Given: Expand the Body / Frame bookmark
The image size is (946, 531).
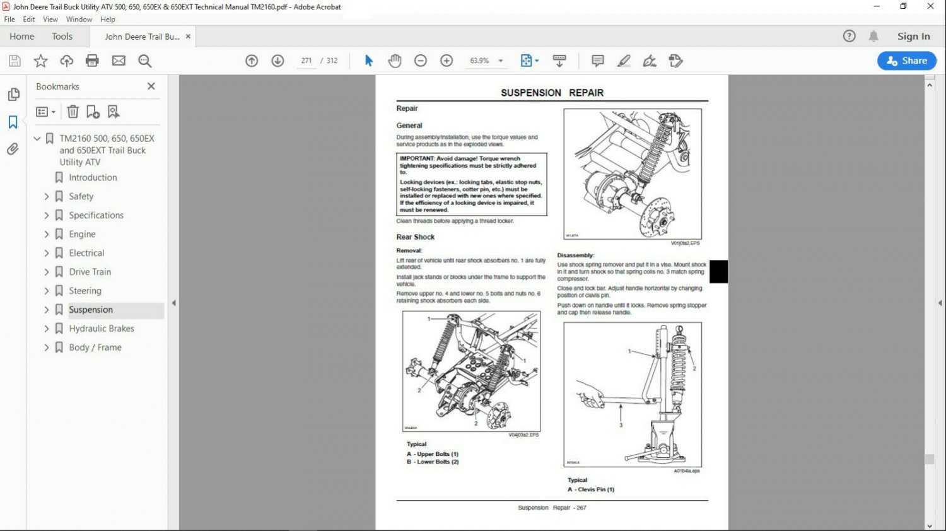Looking at the screenshot, I should tap(47, 347).
